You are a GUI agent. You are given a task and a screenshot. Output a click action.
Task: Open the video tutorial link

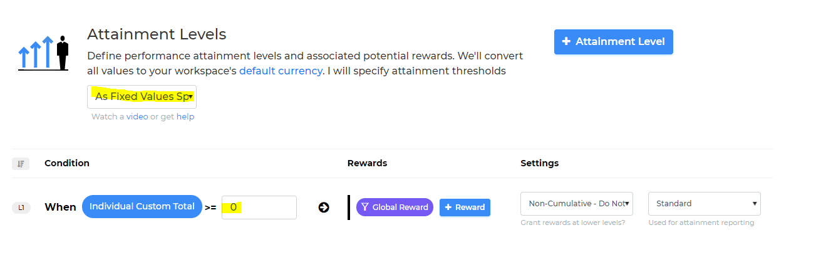(137, 117)
